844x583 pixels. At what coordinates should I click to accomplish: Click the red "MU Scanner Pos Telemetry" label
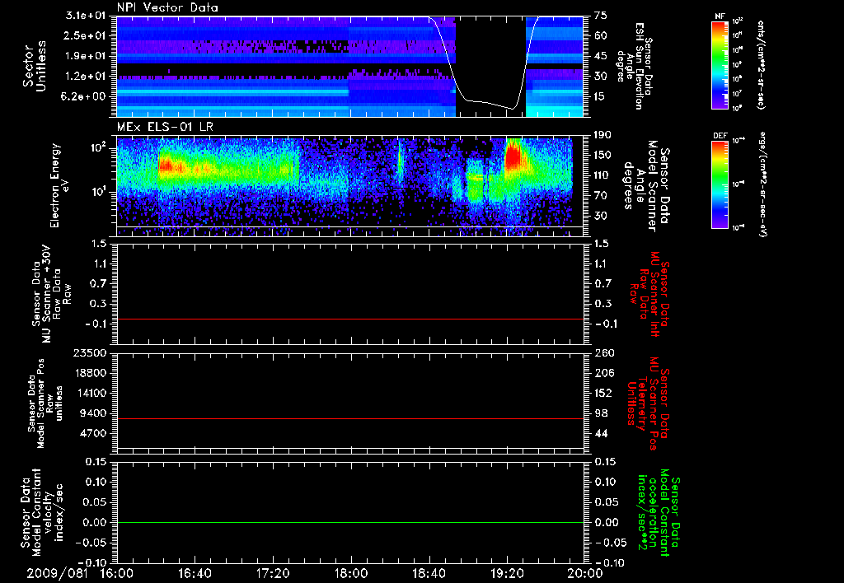click(x=648, y=403)
